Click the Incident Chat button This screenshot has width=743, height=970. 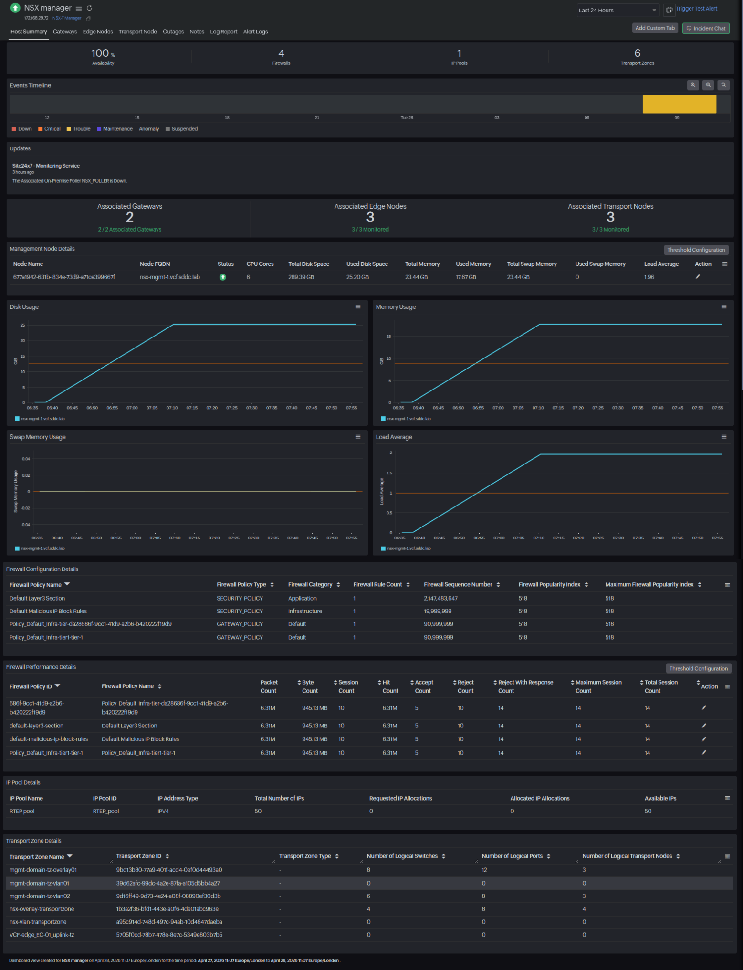click(x=706, y=28)
